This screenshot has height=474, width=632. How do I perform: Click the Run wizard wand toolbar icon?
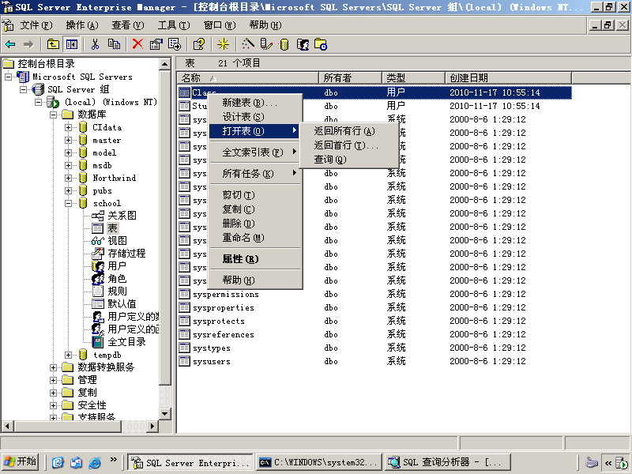pos(247,44)
